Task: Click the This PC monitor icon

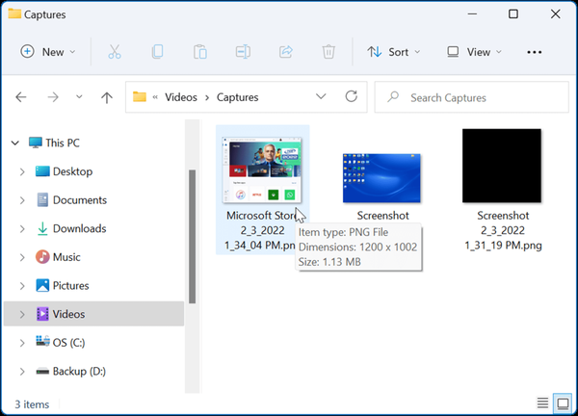Action: click(x=36, y=143)
